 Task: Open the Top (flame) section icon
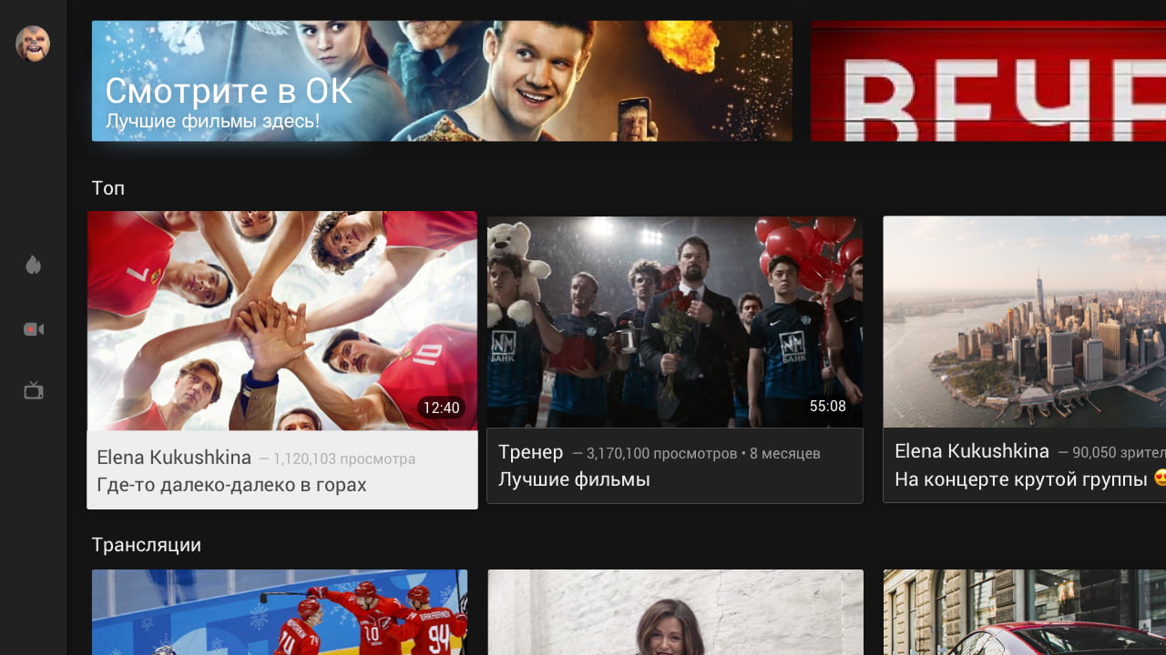(34, 265)
